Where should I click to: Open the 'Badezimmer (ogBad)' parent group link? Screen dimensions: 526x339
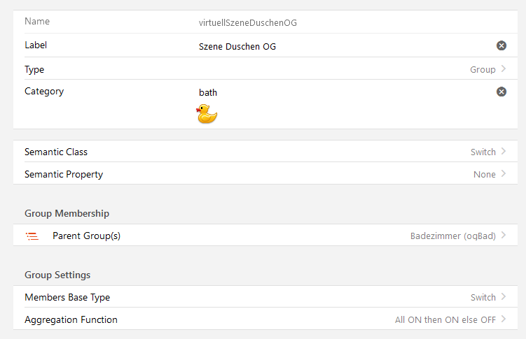(x=452, y=236)
